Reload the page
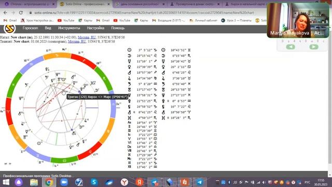The width and height of the screenshot is (332, 187). 21,12
